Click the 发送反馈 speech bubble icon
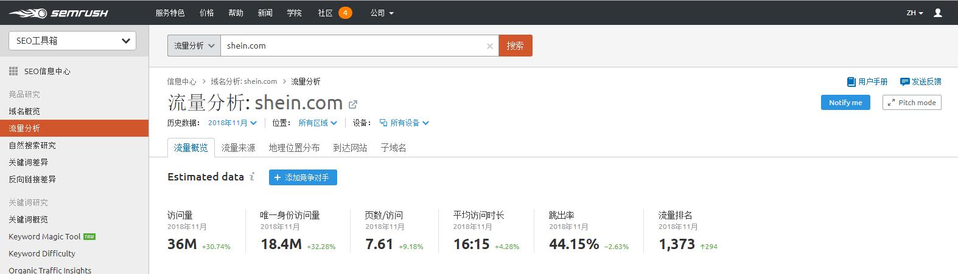This screenshot has height=274, width=958. click(x=904, y=81)
